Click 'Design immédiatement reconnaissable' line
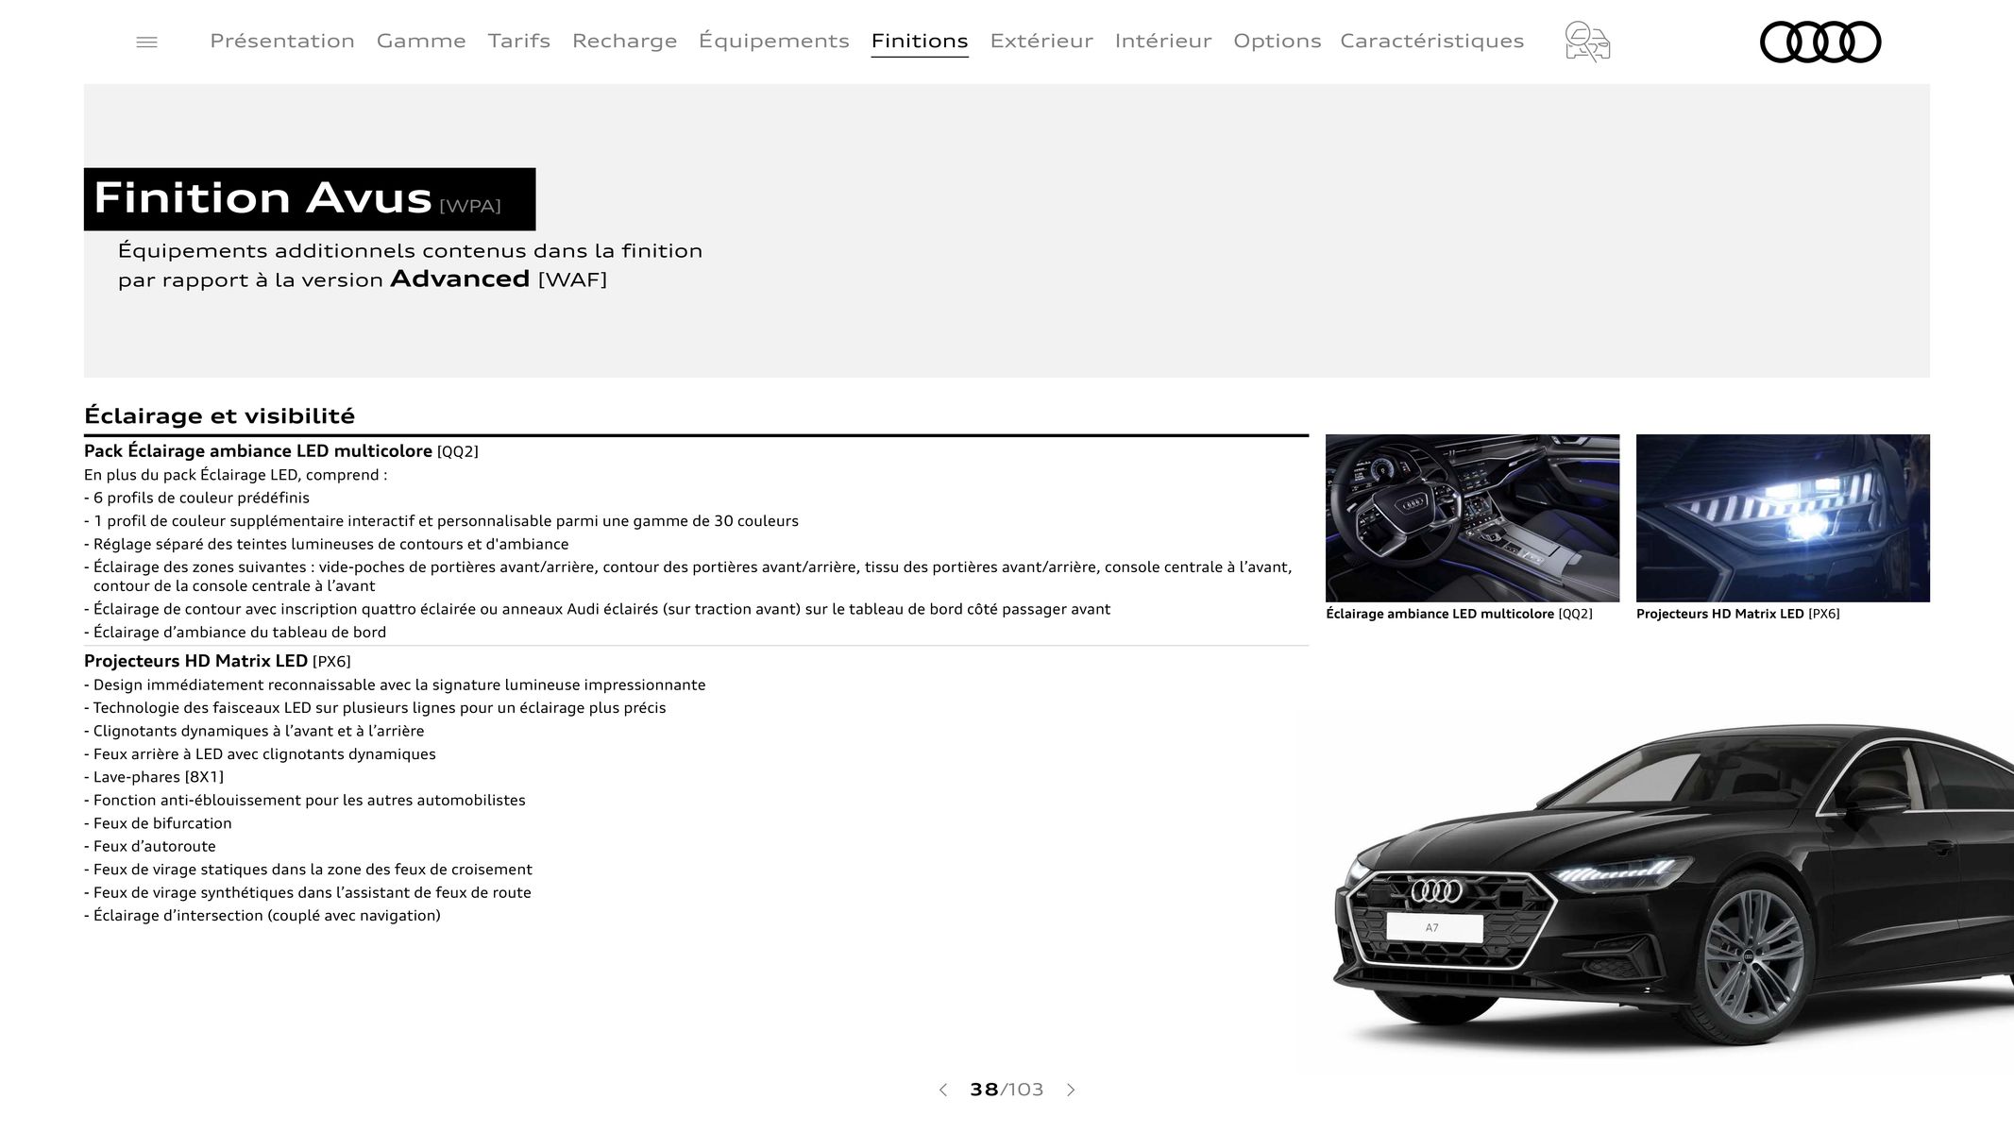Screen dimensions: 2014x1133 point(395,685)
